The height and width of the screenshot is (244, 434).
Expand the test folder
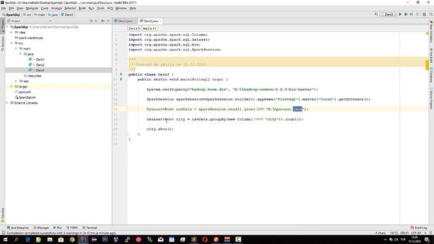16,81
